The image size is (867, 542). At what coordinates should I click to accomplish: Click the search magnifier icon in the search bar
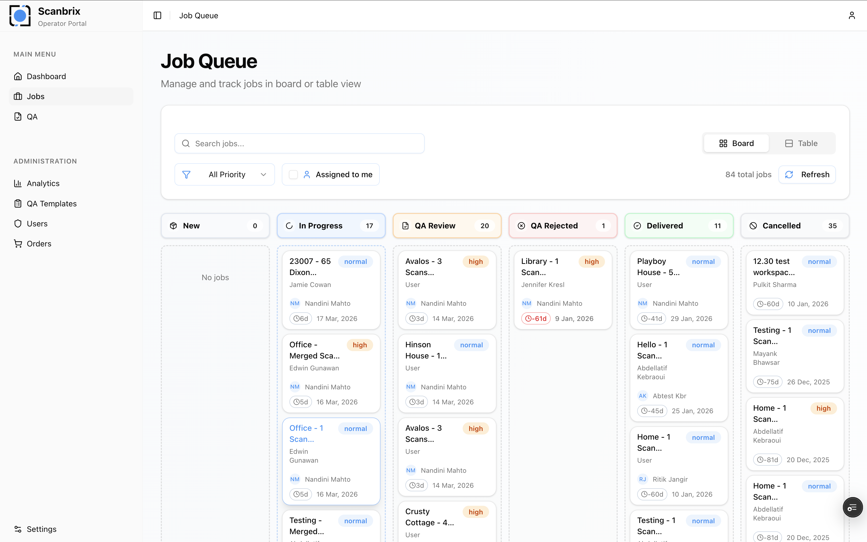tap(186, 143)
